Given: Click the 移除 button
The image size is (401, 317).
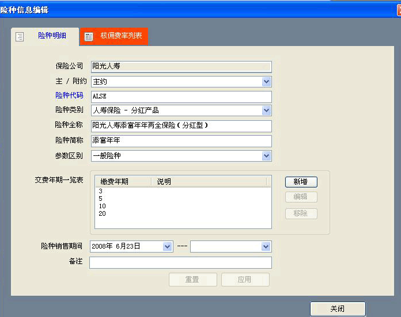Looking at the screenshot, I should (301, 213).
